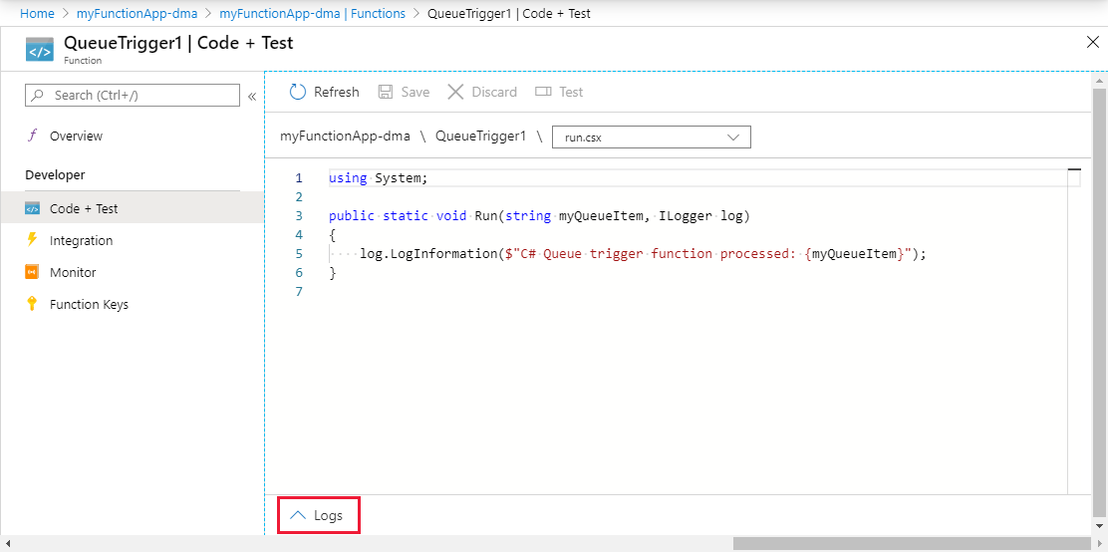Screen dimensions: 1108x552
Task: Click 'QueueTrigger1' in file path
Action: (x=480, y=138)
